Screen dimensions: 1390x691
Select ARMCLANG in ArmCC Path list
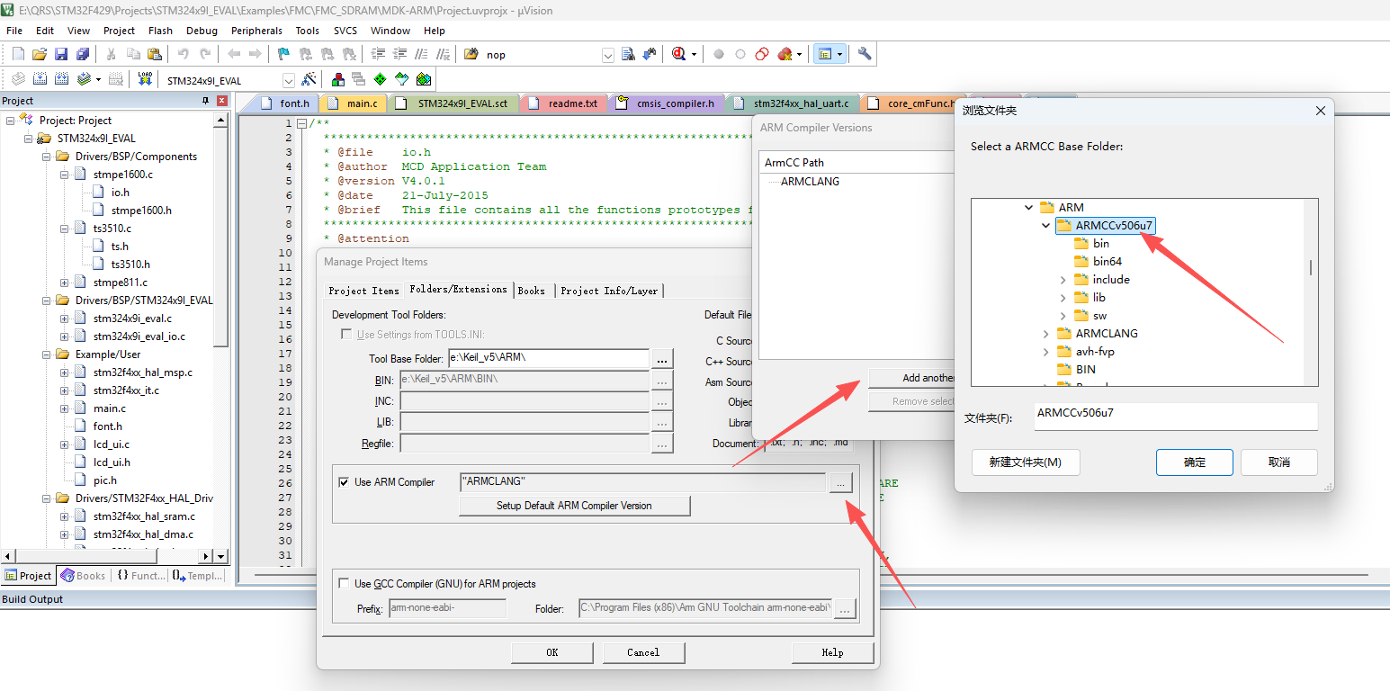(x=810, y=181)
